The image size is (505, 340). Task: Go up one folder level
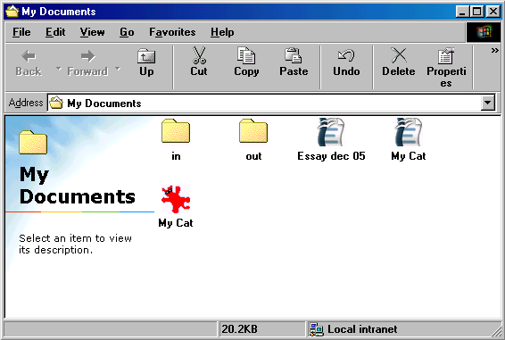pyautogui.click(x=146, y=63)
